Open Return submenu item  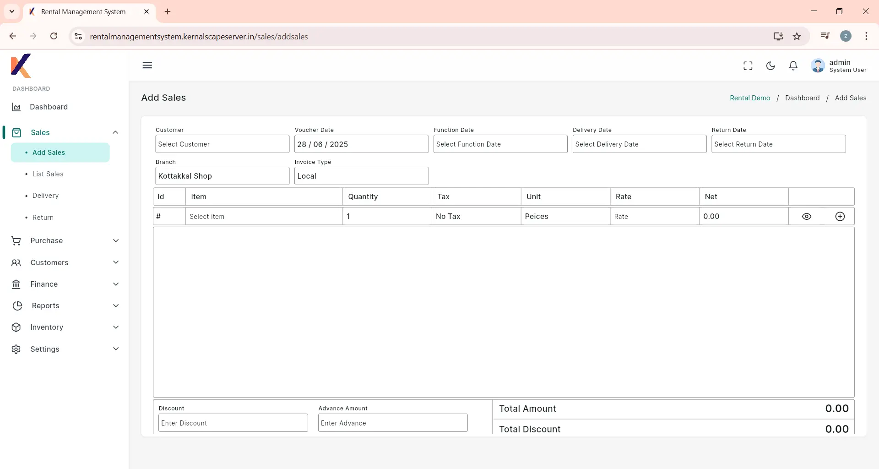point(43,218)
